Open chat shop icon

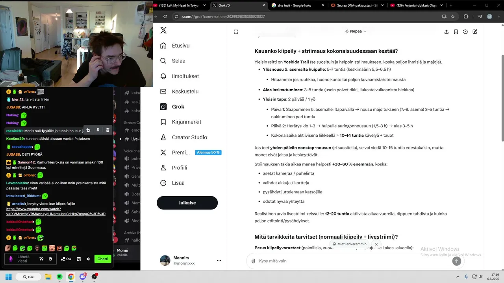(78, 259)
